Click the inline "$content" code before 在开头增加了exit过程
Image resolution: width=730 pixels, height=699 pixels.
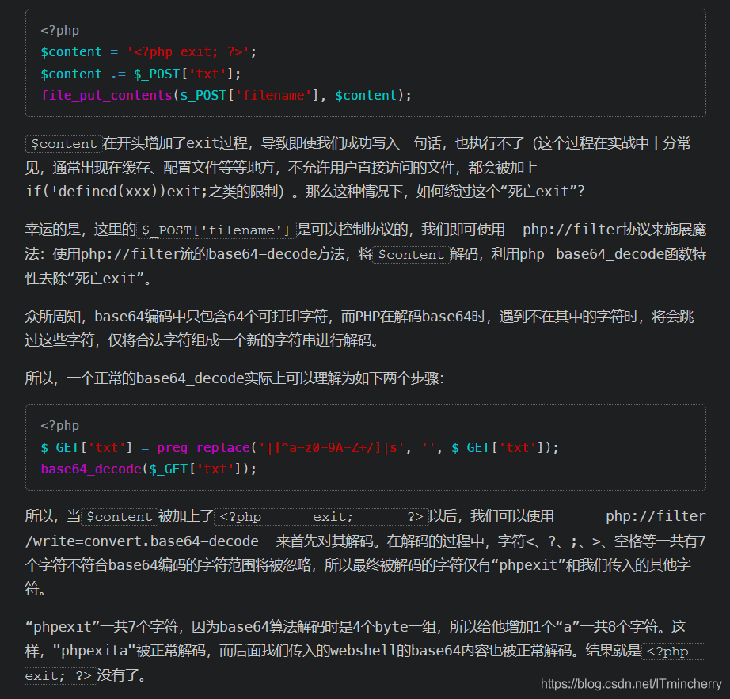64,144
